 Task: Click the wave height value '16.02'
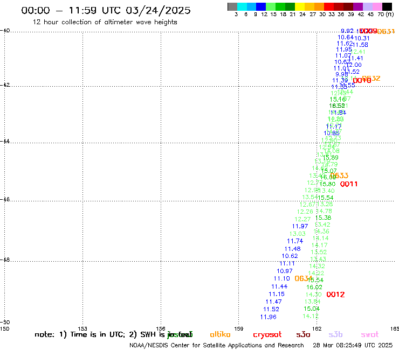click(314, 287)
